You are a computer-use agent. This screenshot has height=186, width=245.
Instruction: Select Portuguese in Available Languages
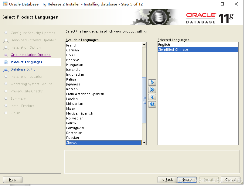[104, 128]
